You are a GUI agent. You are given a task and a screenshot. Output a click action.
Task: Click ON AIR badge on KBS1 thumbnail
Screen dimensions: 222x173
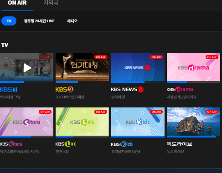pyautogui.click(x=45, y=57)
